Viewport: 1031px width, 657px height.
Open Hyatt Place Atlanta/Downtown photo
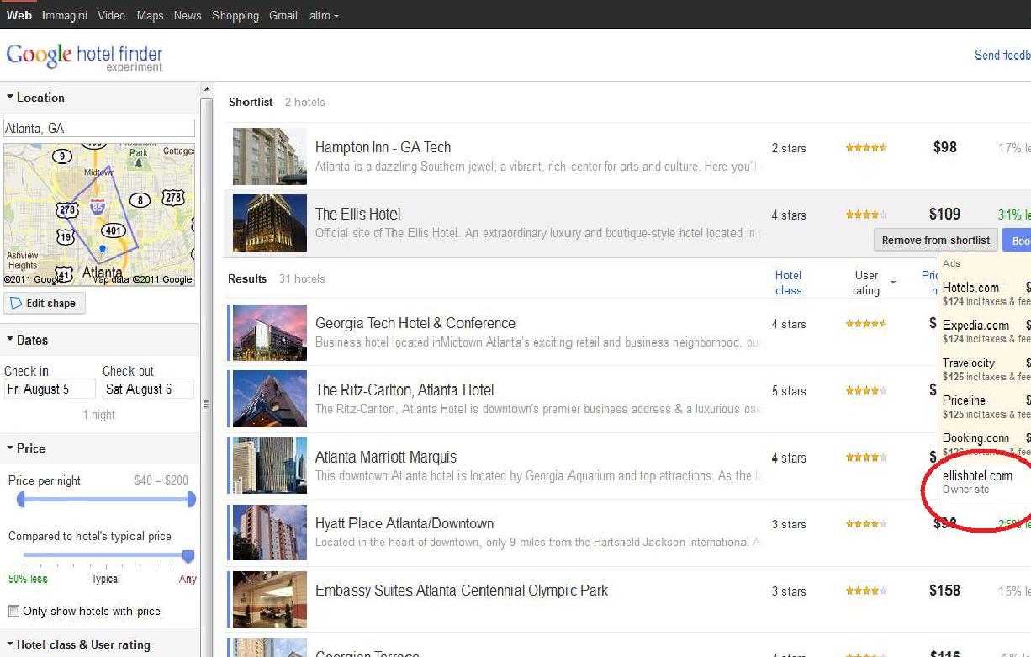point(269,532)
